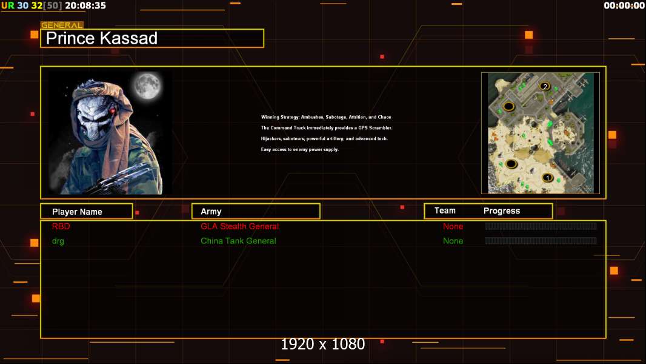Click the None team value for drg

coord(453,241)
